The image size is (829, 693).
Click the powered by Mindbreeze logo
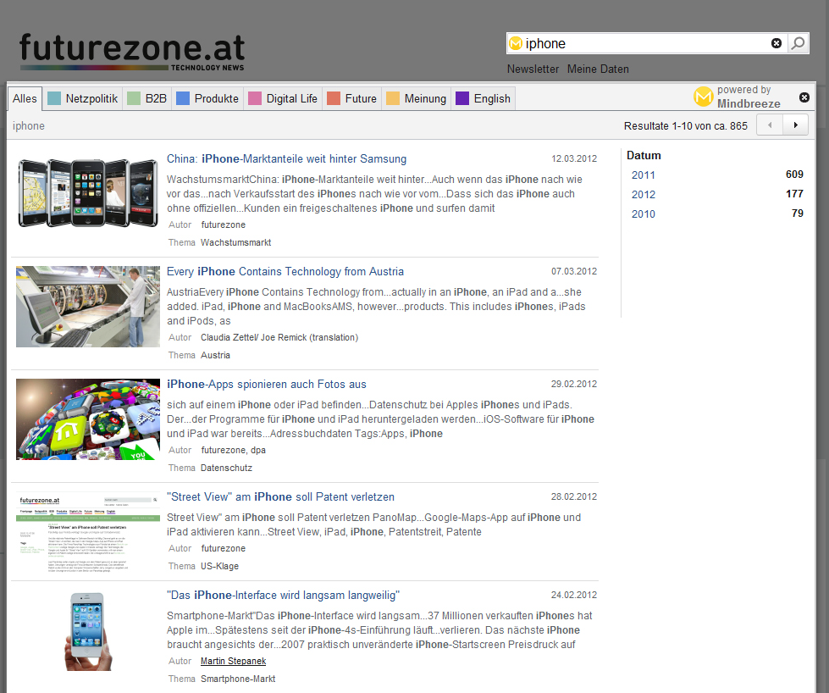tap(737, 97)
